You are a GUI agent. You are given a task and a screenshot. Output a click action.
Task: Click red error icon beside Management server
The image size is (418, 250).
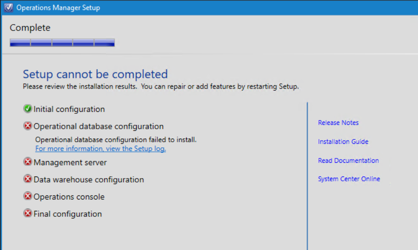(x=27, y=162)
